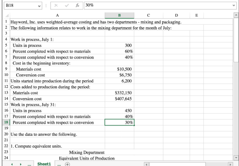Select cell with 6,200 units started

(x=119, y=81)
